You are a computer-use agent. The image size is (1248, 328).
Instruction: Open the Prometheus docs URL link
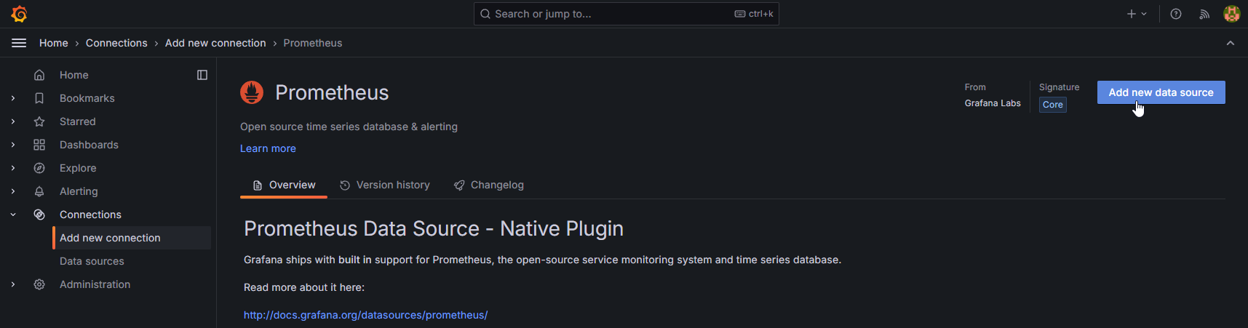365,315
